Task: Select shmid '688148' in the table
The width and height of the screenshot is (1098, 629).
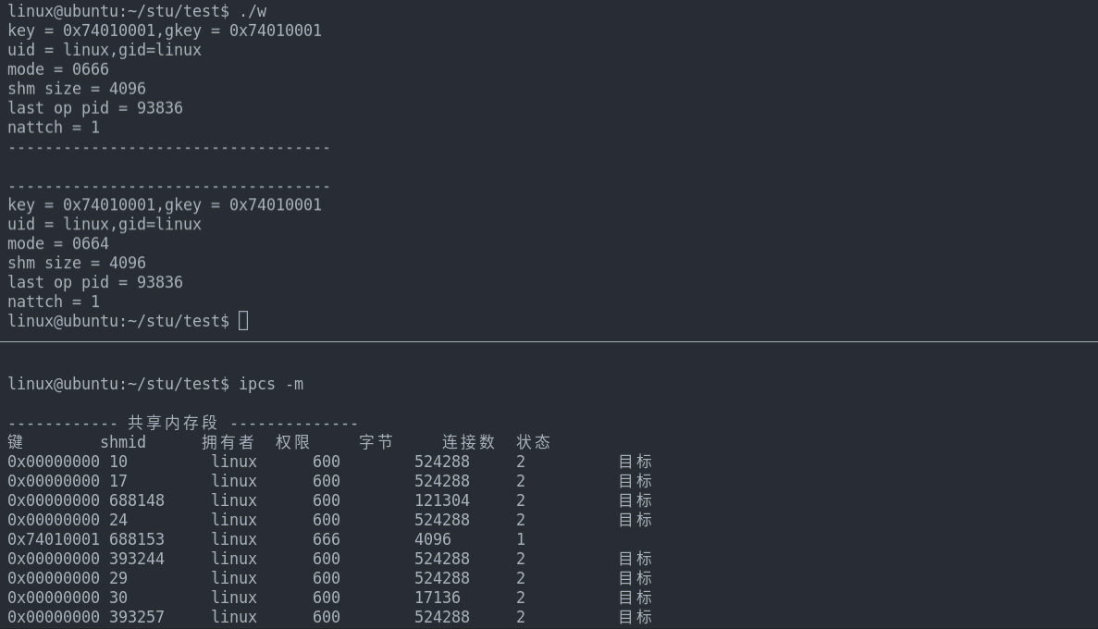Action: [137, 500]
